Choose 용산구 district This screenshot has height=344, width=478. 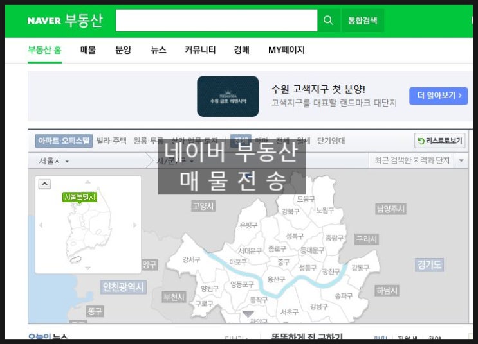pyautogui.click(x=277, y=279)
